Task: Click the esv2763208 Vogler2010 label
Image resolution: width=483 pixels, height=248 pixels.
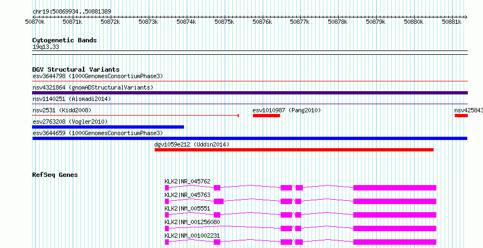Action: click(70, 122)
